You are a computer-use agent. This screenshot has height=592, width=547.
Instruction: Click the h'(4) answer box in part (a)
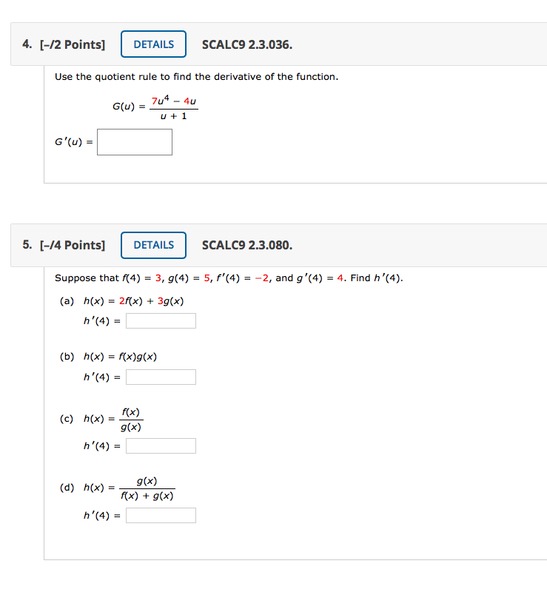click(161, 320)
